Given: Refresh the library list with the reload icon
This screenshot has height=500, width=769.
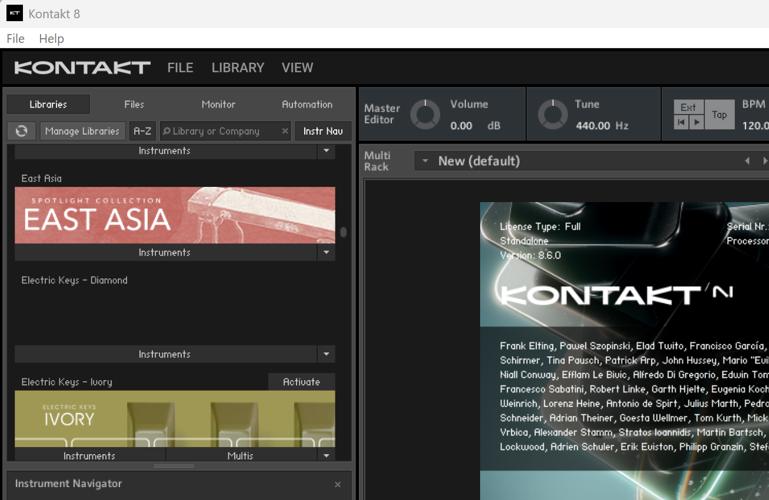Looking at the screenshot, I should (x=22, y=131).
